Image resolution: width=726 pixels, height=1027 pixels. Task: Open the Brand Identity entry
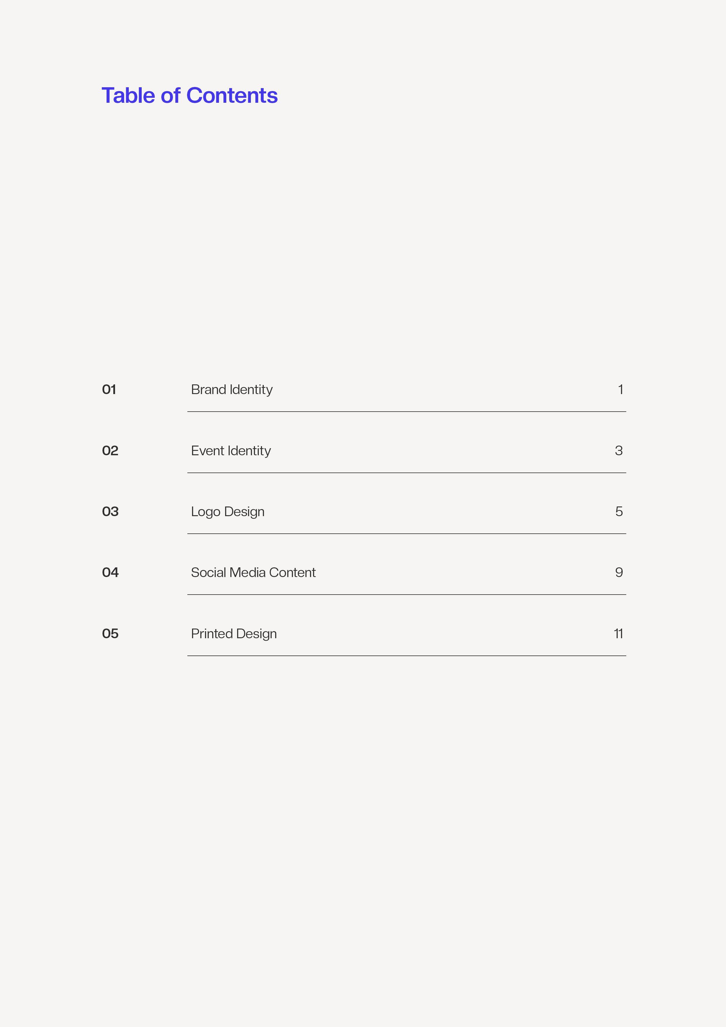click(x=232, y=390)
